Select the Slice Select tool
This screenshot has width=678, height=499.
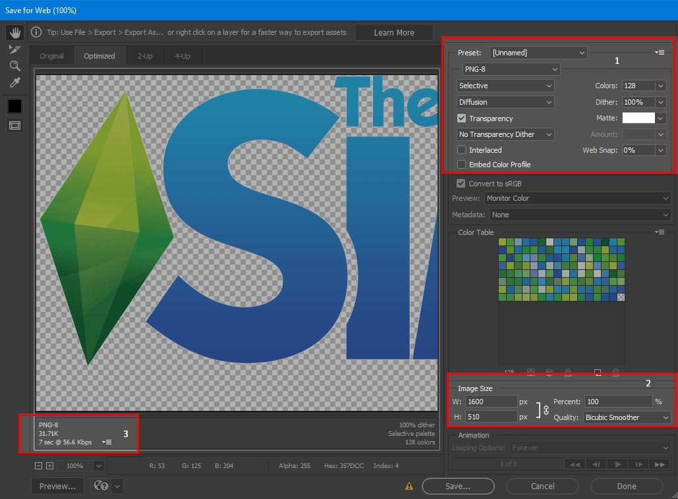(x=14, y=49)
